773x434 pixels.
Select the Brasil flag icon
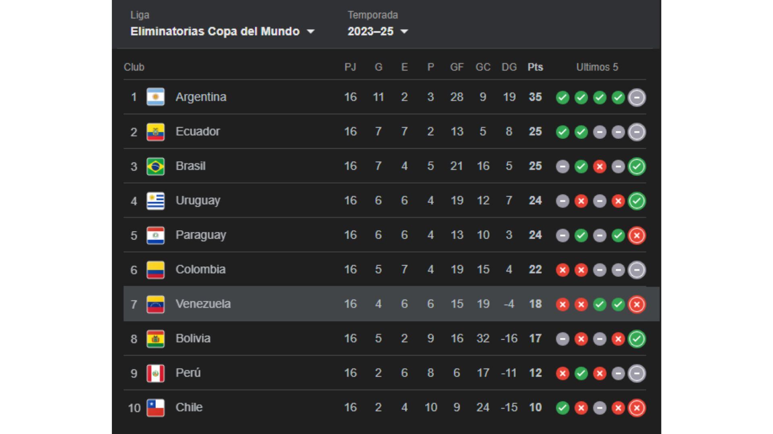155,166
